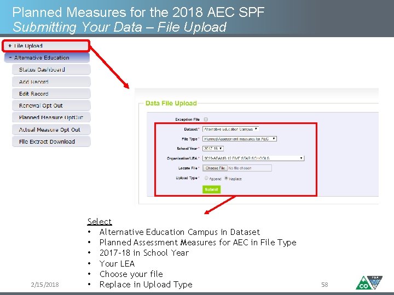Check the Exception File checkbox
This screenshot has height=295, width=394.
tap(206, 119)
